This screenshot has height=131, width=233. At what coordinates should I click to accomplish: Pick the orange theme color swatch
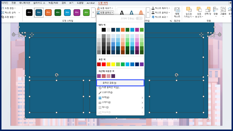123,30
